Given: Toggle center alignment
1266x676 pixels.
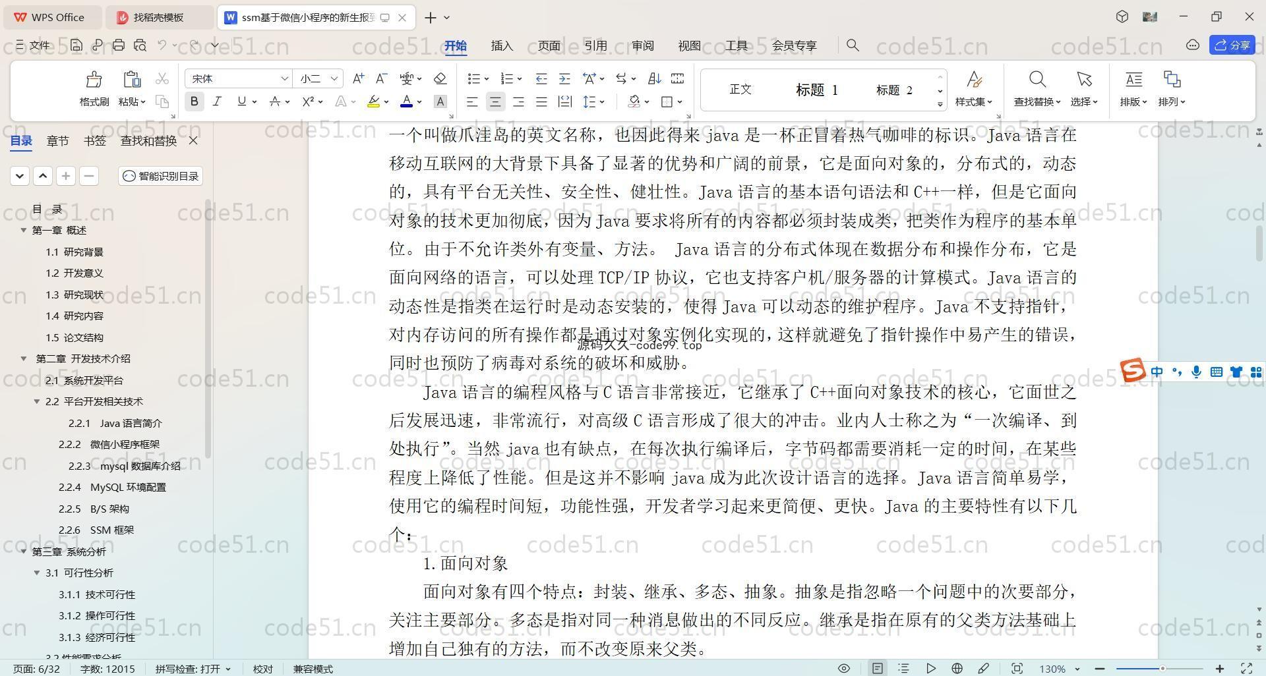Looking at the screenshot, I should point(495,101).
